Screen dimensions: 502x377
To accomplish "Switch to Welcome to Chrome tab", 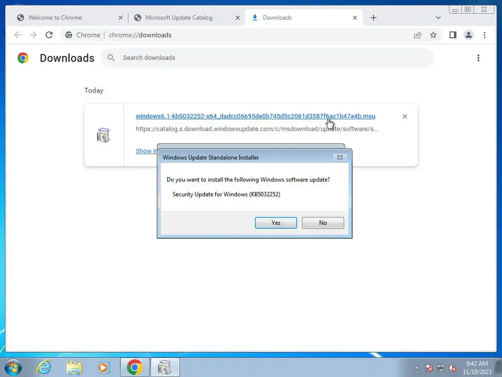I will [69, 18].
